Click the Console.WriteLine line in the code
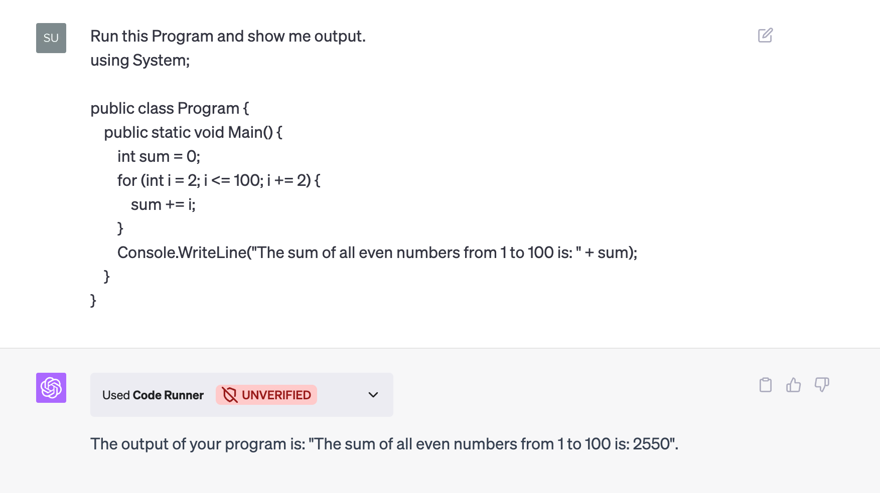 (x=377, y=253)
